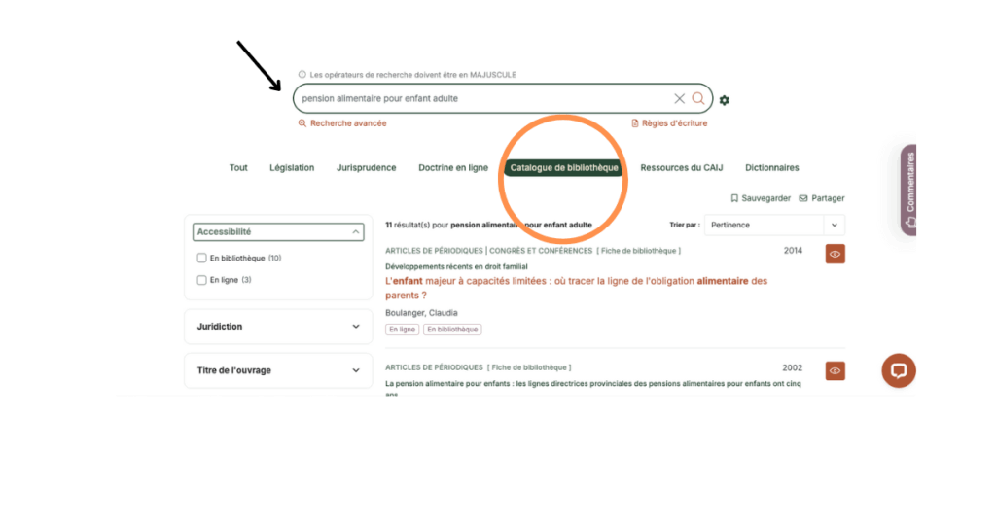996x523 pixels.
Task: Click Sauvegarder bookmark button
Action: (761, 198)
